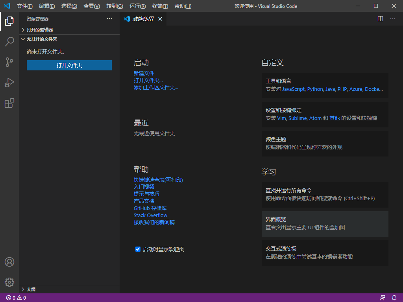Image resolution: width=403 pixels, height=302 pixels.
Task: Click the 尚未打开文件夹。 message
Action: pyautogui.click(x=46, y=52)
